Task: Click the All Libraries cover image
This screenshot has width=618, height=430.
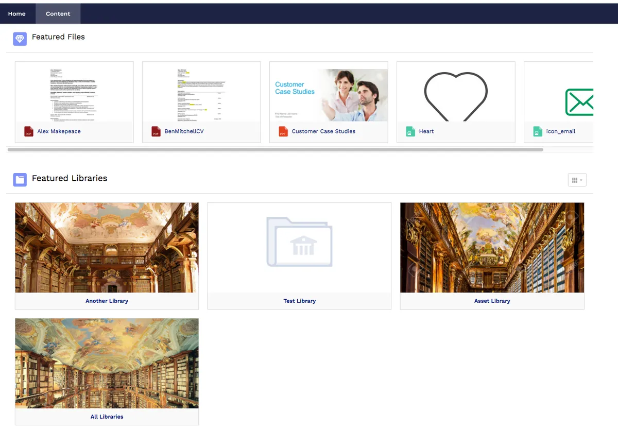Action: [x=107, y=364]
